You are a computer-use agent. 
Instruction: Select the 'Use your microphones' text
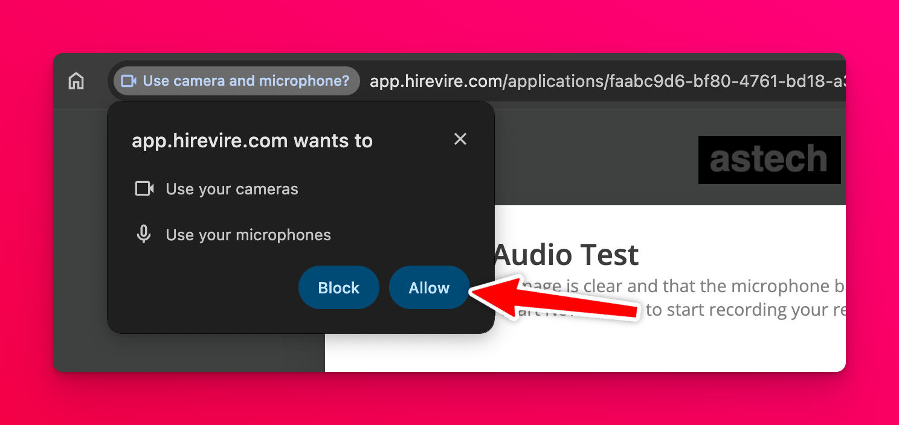pos(248,235)
